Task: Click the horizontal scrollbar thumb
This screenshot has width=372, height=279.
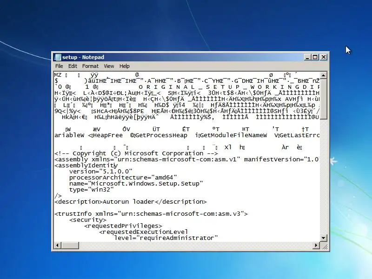Action: (70, 246)
